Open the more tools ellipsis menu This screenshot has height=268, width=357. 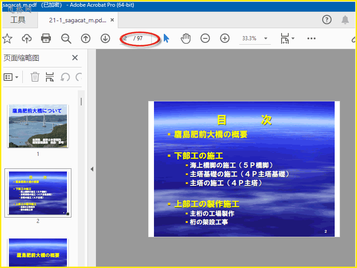tap(311, 38)
